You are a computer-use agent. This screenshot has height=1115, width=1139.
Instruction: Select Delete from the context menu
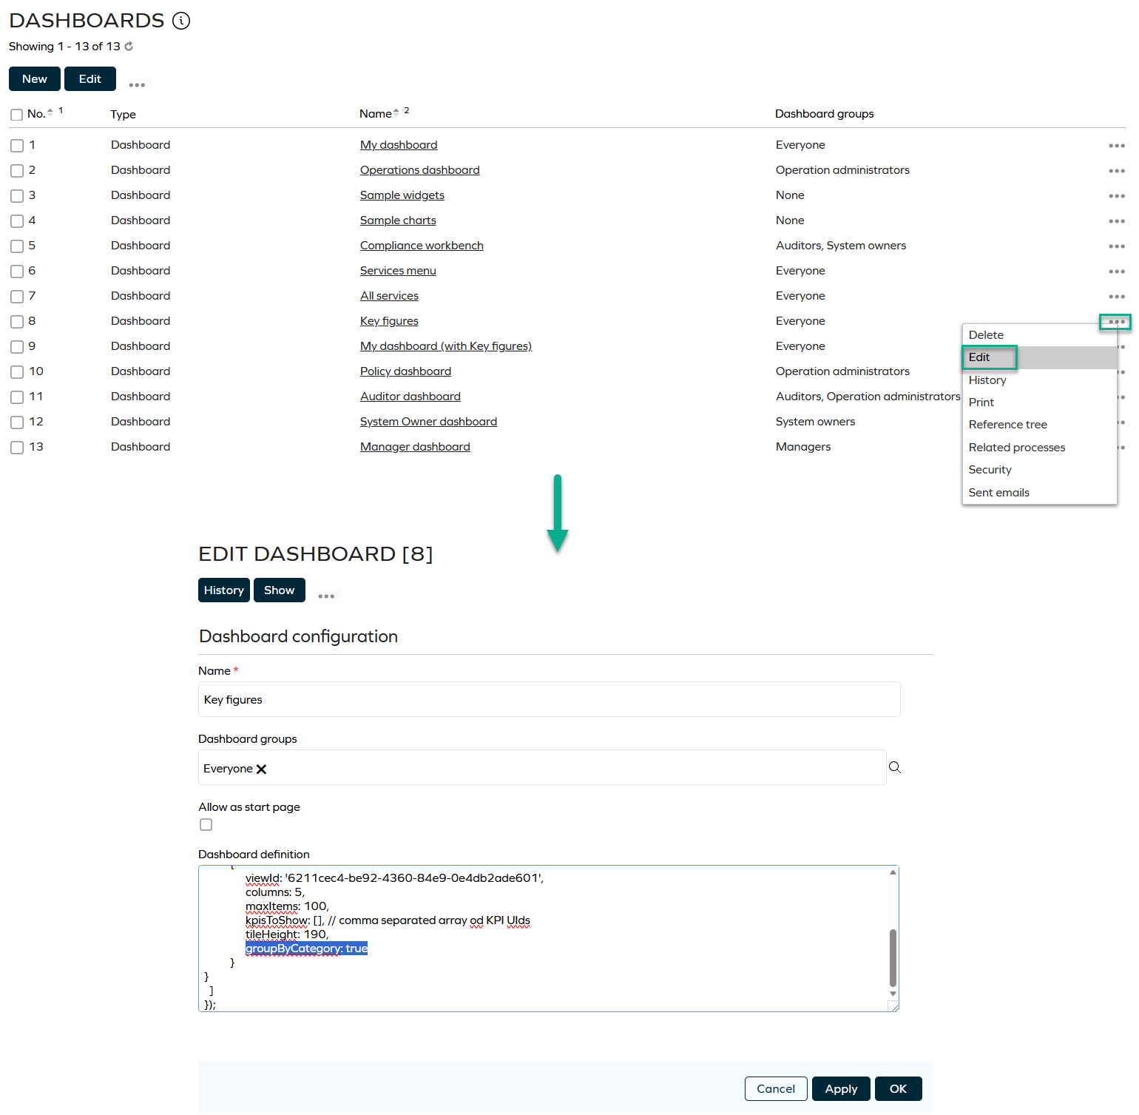point(986,334)
